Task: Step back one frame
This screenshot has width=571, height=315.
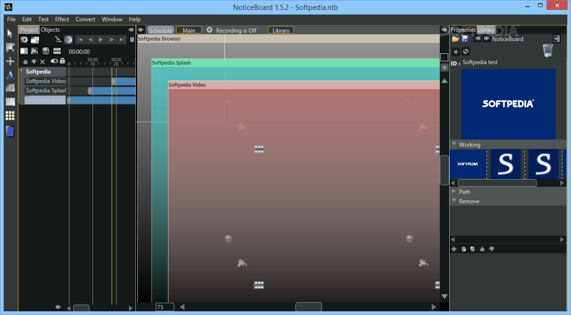Action: point(91,40)
